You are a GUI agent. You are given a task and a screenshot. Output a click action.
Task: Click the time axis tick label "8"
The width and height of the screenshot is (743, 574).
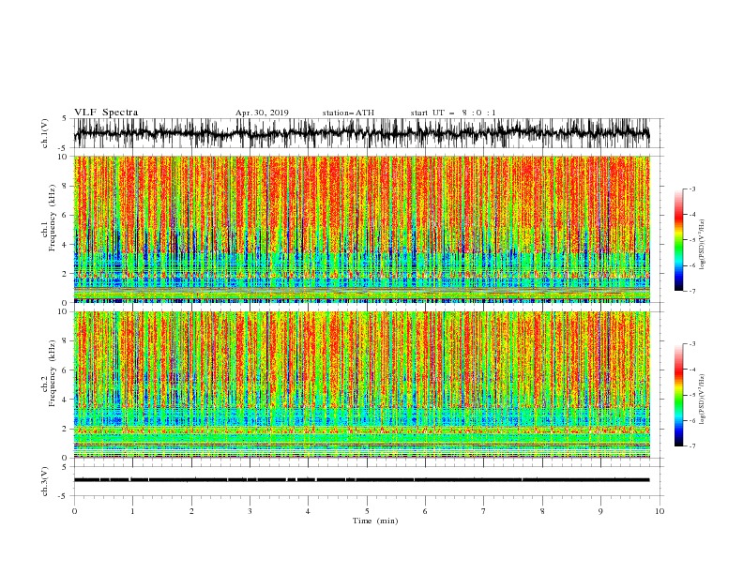pos(542,511)
